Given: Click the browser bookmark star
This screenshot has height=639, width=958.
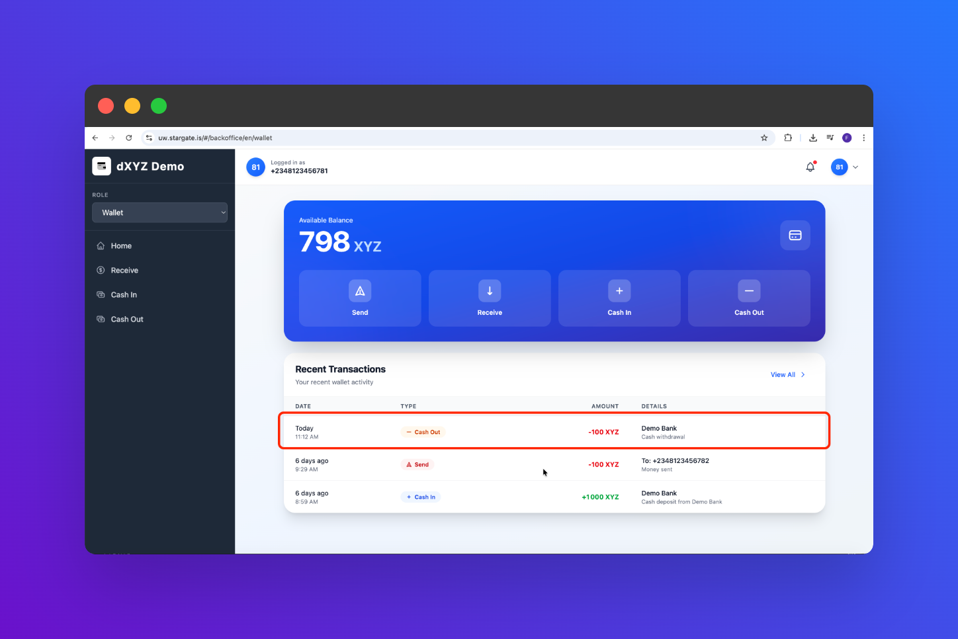Looking at the screenshot, I should click(x=764, y=138).
